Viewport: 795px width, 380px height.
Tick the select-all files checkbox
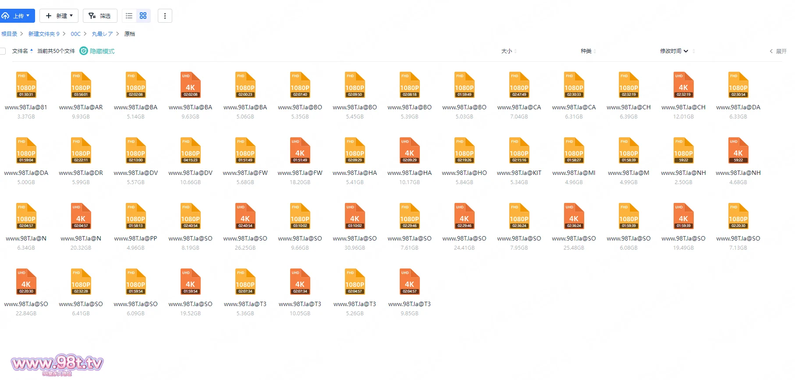click(3, 51)
